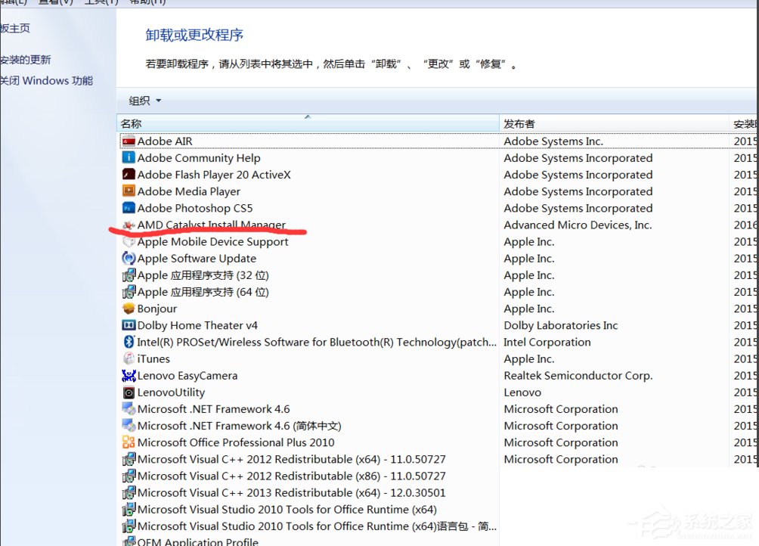Viewport: 759px width, 546px height.
Task: Sort programs by the 发布者 column
Action: coord(523,123)
